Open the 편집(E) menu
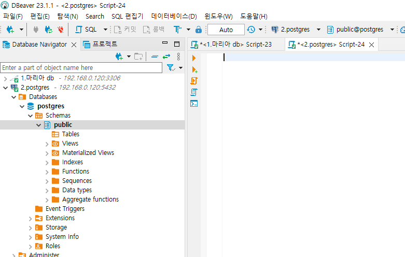Viewport: 405px width, 257px height. pyautogui.click(x=40, y=17)
